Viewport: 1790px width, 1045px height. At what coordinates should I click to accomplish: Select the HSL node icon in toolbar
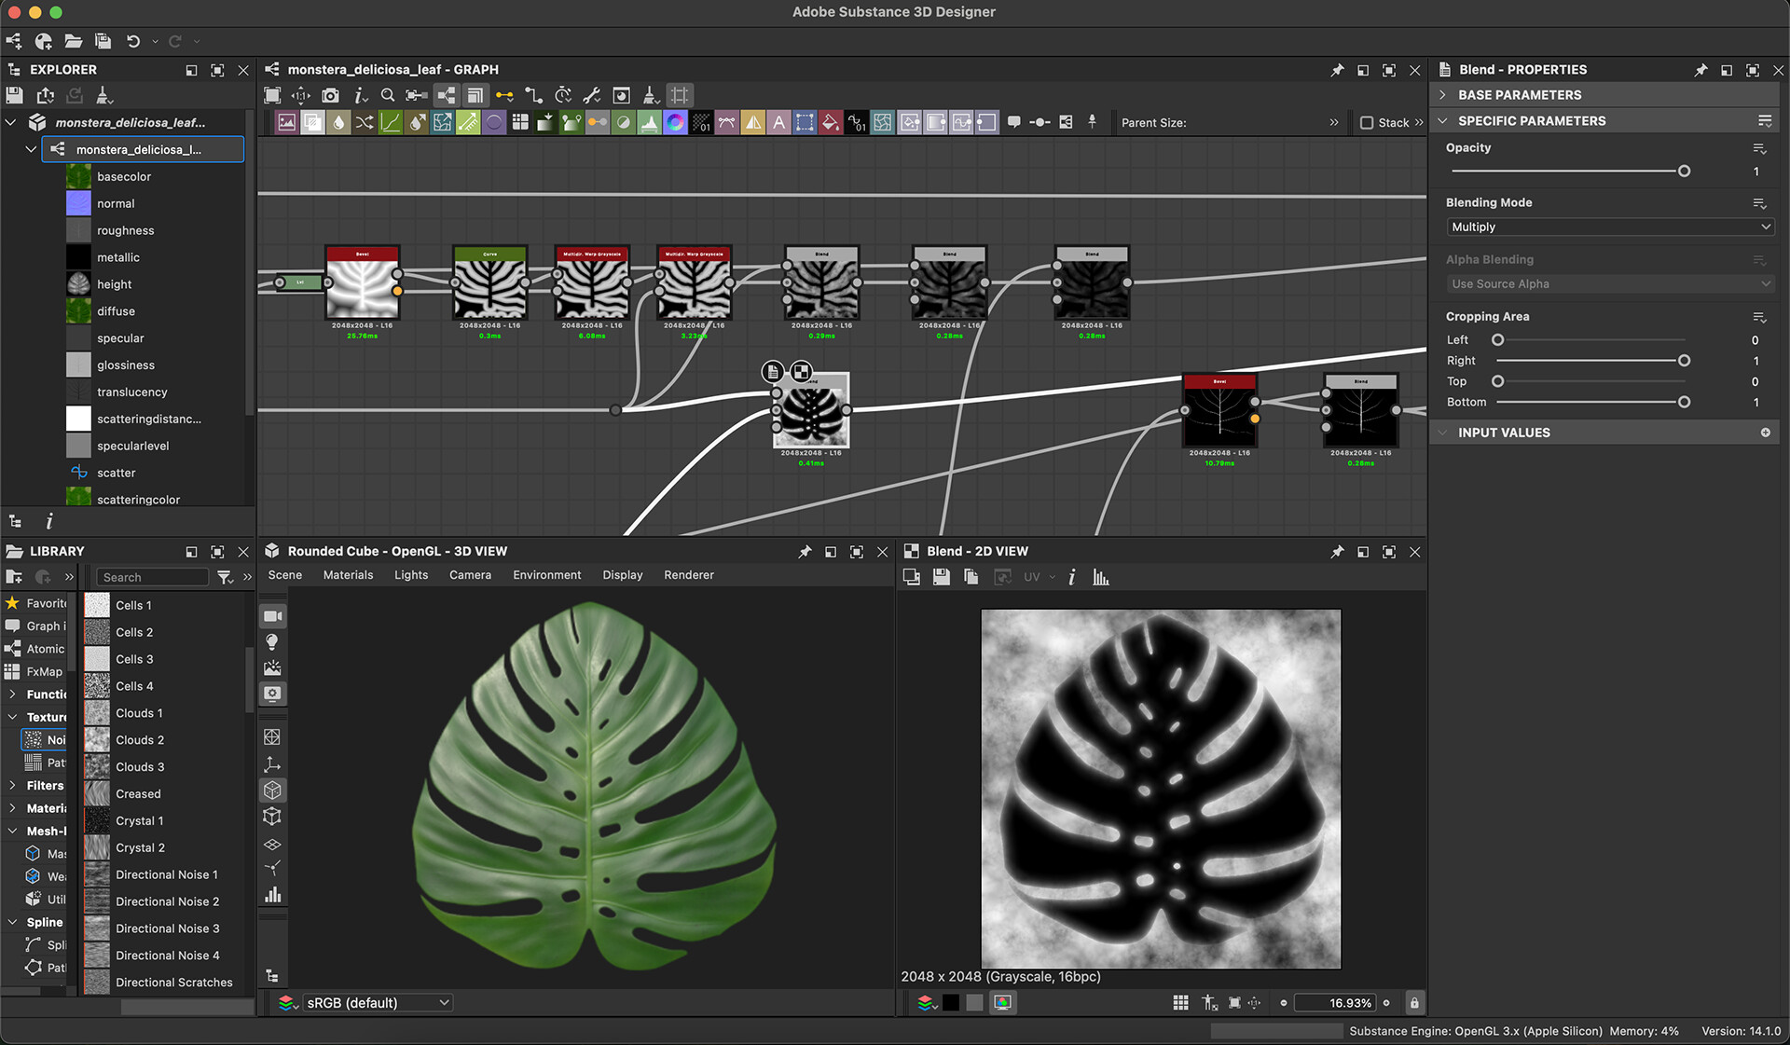coord(675,121)
